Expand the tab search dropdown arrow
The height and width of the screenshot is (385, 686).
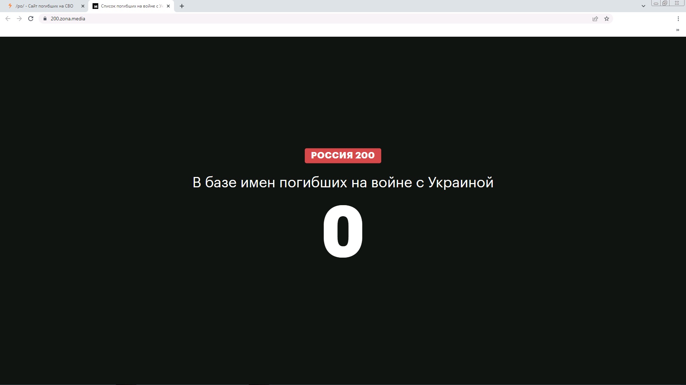(x=643, y=6)
